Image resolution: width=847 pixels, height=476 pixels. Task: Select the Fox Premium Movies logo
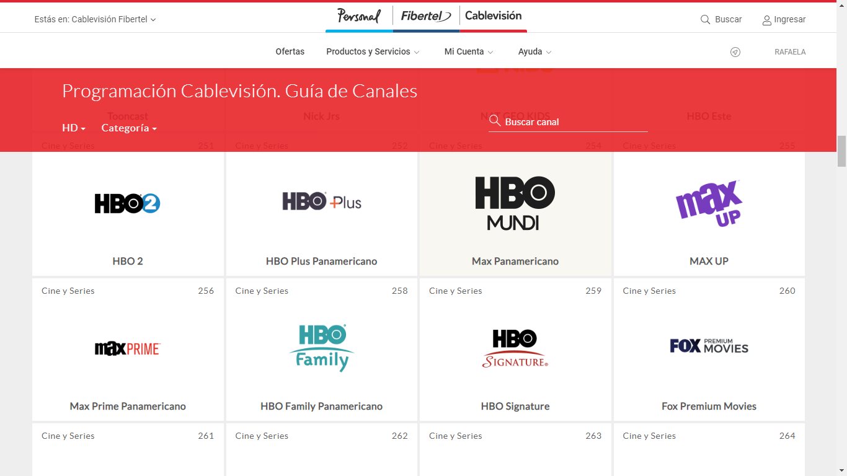[709, 346]
